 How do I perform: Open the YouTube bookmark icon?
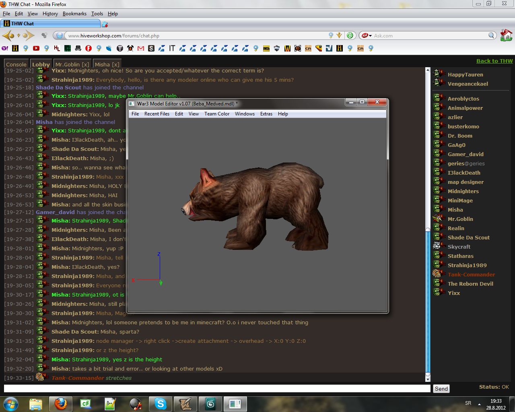point(36,48)
